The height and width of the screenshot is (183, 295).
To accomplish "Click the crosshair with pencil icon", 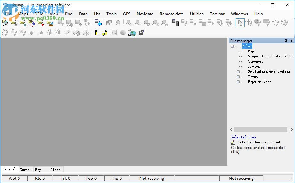I will 249,23.
